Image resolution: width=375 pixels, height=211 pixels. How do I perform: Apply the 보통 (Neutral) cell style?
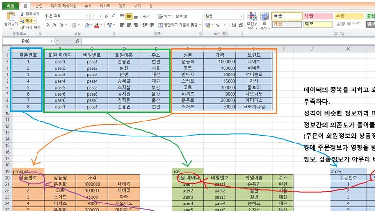pyautogui.click(x=349, y=16)
